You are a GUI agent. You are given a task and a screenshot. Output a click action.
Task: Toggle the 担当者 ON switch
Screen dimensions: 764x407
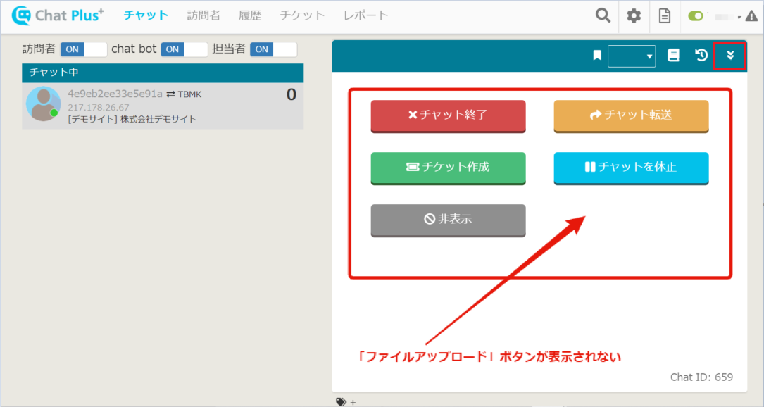[273, 49]
